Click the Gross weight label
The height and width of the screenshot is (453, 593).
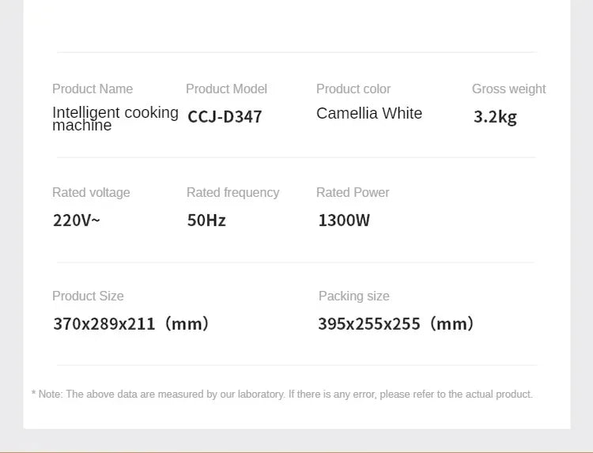508,89
